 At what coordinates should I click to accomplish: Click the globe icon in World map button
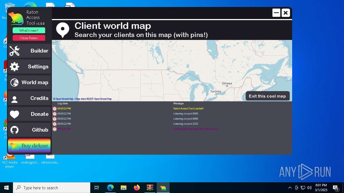click(x=15, y=83)
